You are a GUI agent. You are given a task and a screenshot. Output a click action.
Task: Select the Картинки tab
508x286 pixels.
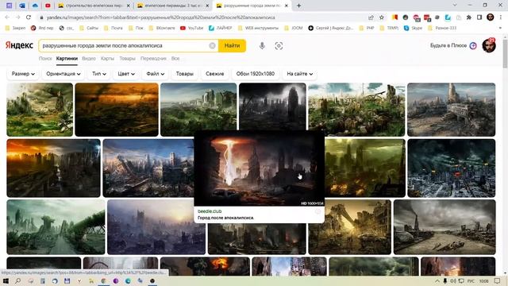click(67, 59)
